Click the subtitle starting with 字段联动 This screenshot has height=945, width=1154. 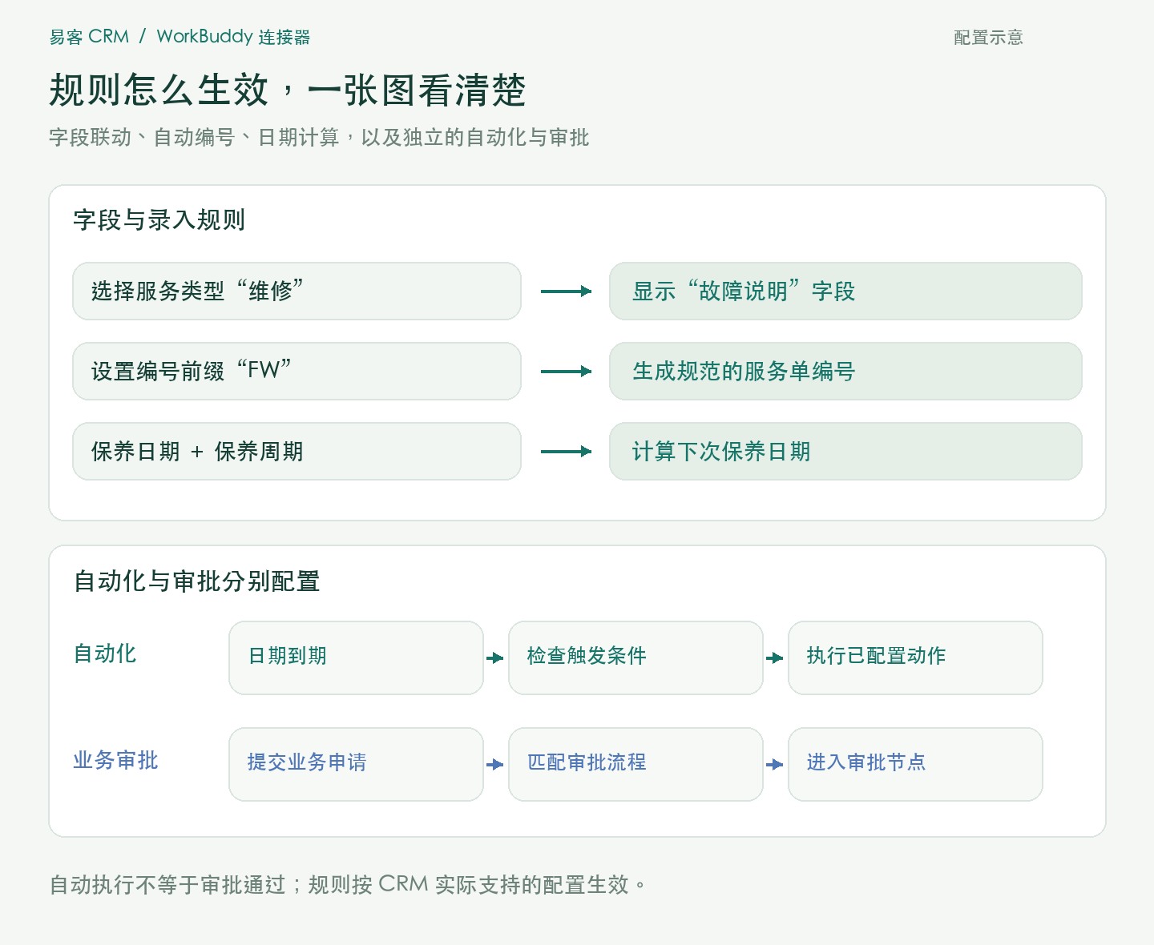319,138
